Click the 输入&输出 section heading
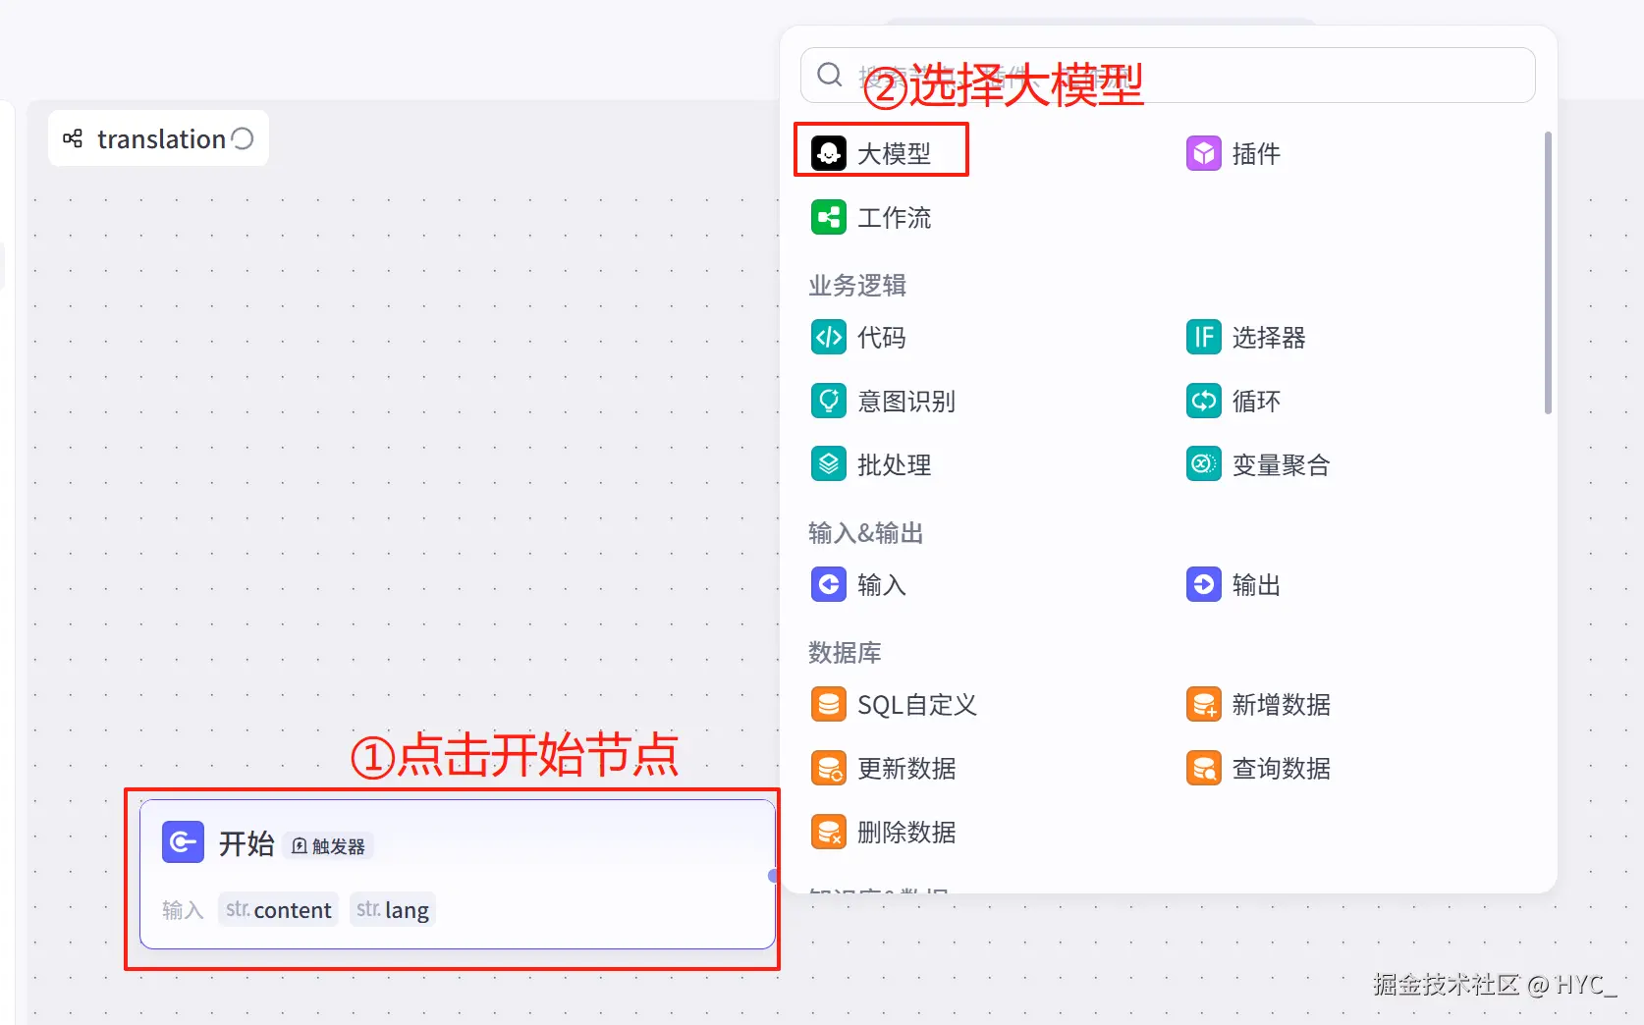This screenshot has height=1025, width=1644. tap(866, 533)
